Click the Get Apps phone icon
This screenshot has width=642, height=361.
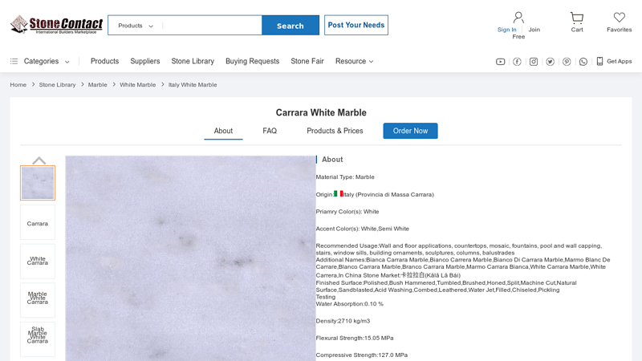(599, 62)
